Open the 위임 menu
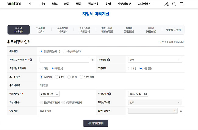Viewport: 198px width, 130px height. [108, 4]
